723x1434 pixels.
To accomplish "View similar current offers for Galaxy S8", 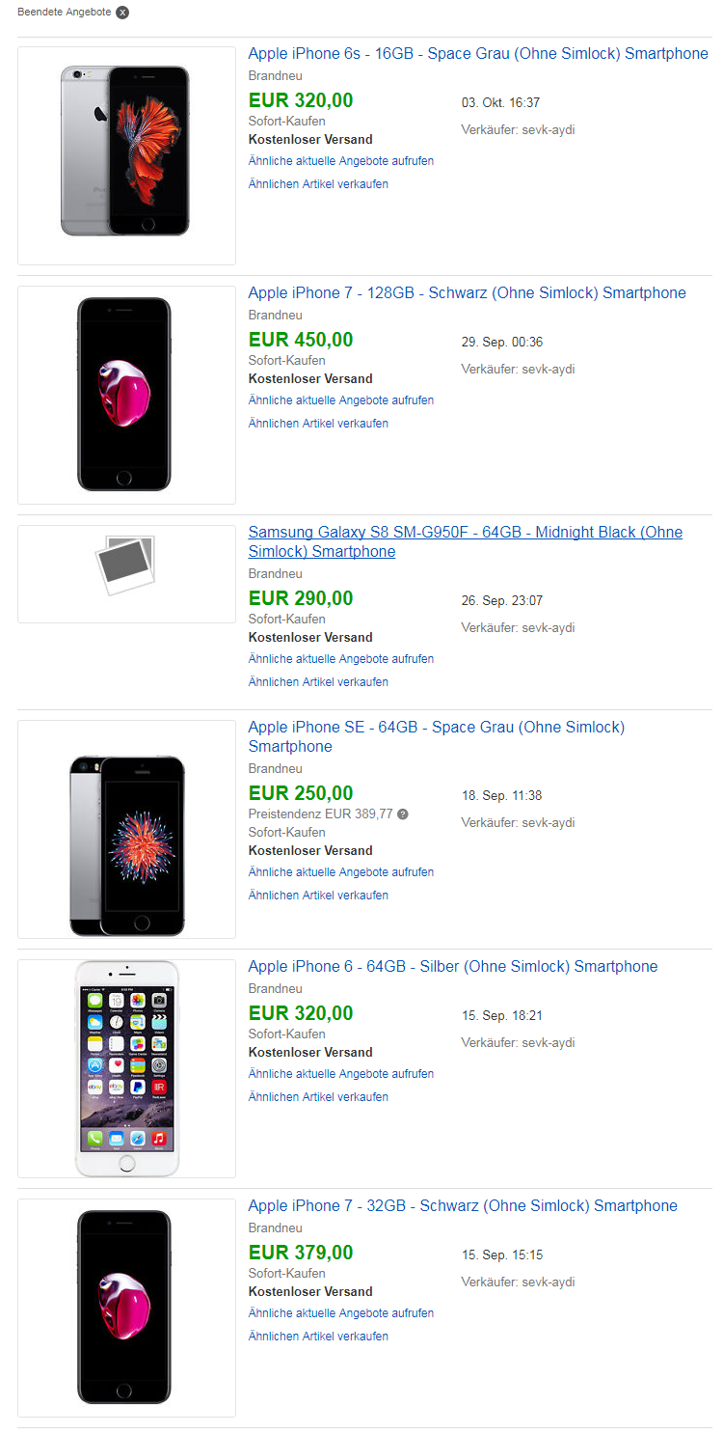I will [340, 659].
